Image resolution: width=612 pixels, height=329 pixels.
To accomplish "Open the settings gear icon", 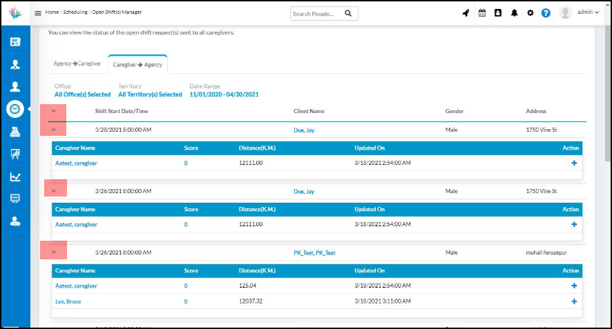I will (x=530, y=13).
